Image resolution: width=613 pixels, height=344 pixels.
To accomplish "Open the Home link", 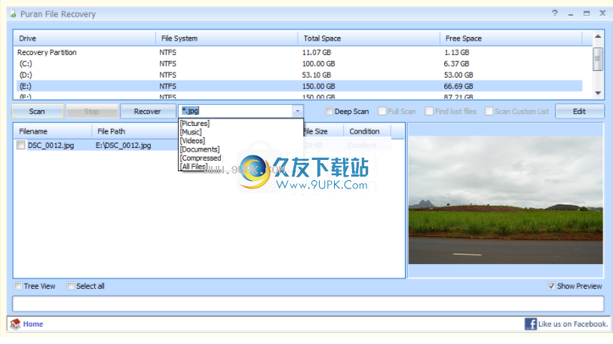I will (33, 324).
